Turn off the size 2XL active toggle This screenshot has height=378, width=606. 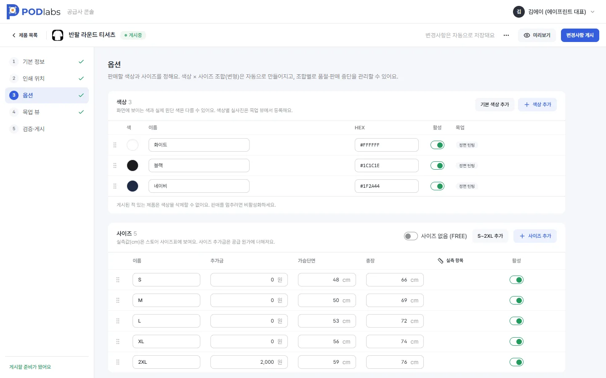click(516, 362)
